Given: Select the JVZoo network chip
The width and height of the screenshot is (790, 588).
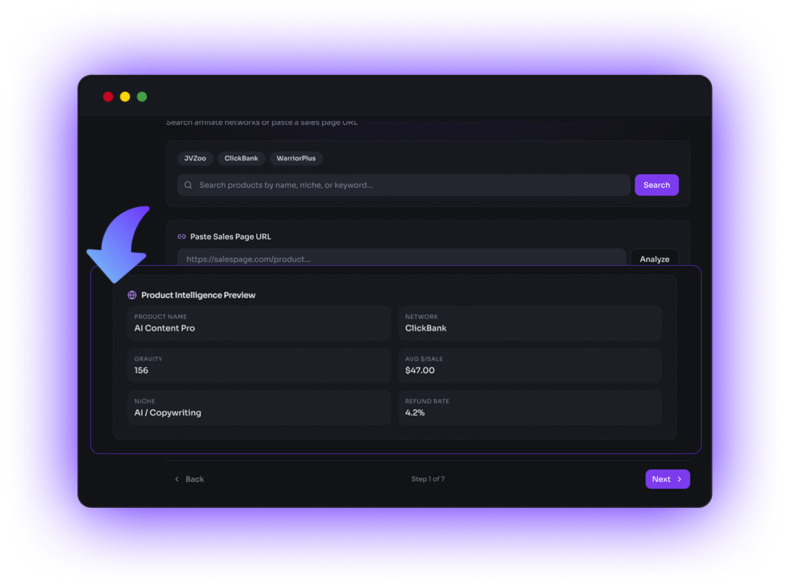Looking at the screenshot, I should coord(195,158).
